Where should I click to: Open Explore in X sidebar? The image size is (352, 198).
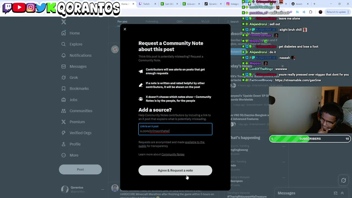76,44
